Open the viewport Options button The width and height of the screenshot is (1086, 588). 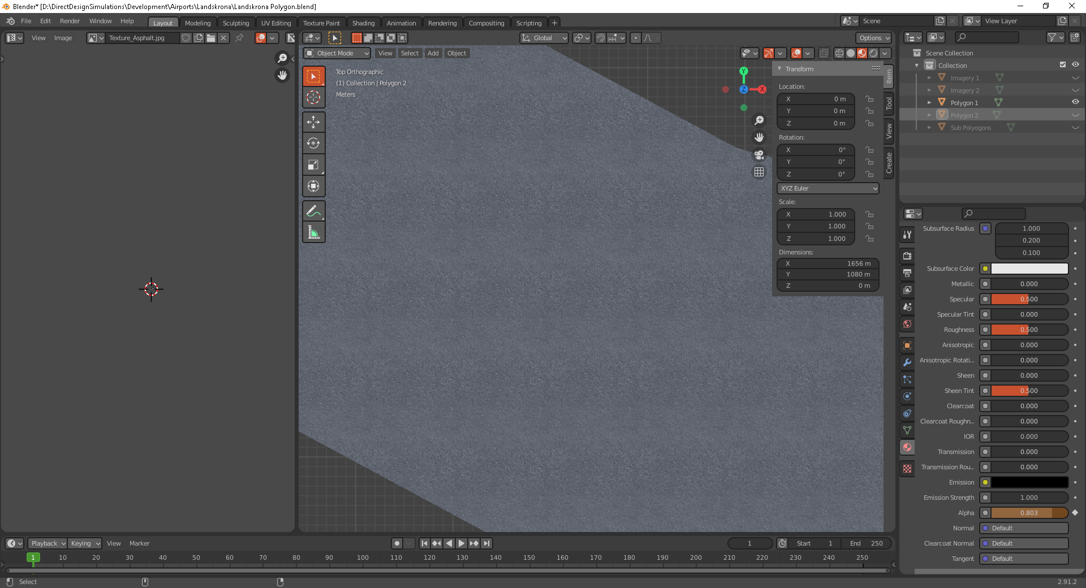[x=873, y=38]
